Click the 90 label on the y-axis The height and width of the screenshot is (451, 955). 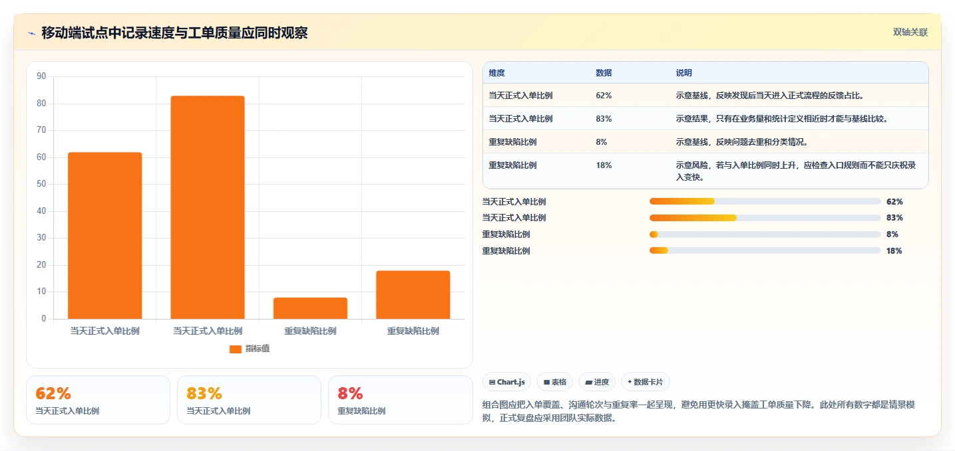(x=41, y=76)
